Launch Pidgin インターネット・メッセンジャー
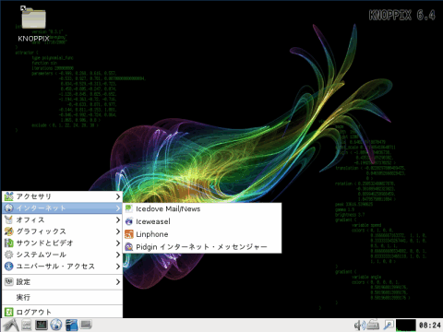443x332 pixels. pos(202,247)
